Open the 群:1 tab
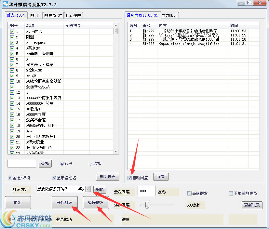The image size is (269, 229). (x=35, y=15)
